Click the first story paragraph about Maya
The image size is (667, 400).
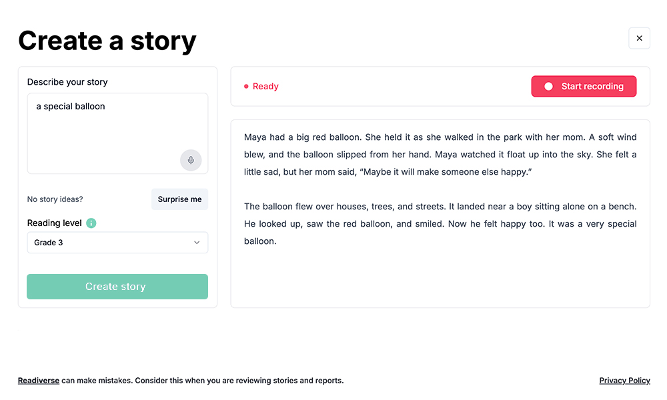[440, 154]
